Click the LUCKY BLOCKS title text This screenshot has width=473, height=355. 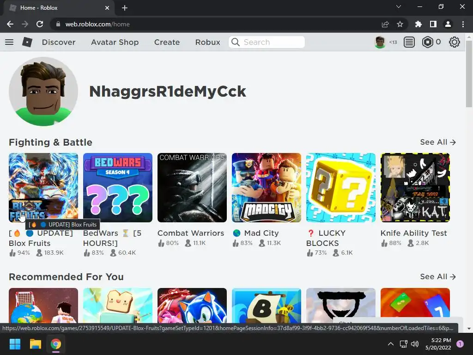click(x=326, y=238)
